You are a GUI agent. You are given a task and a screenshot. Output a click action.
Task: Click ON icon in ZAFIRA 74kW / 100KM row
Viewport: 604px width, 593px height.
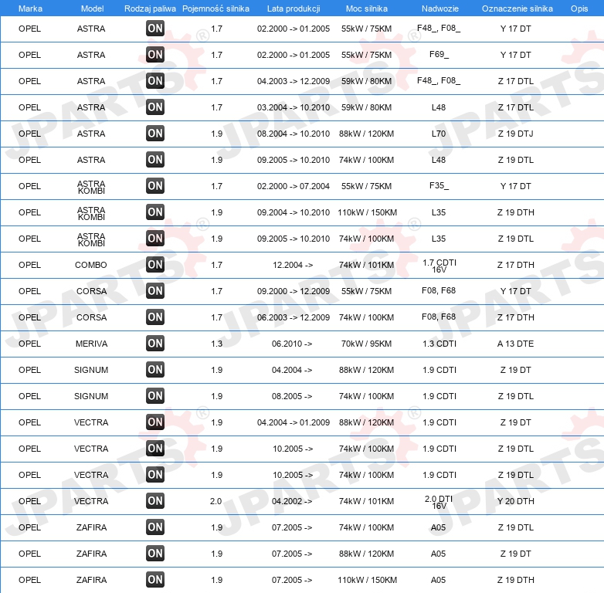point(155,527)
